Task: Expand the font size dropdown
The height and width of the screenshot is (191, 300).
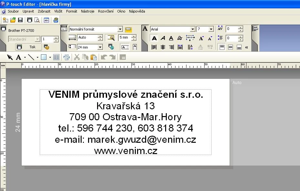Action: click(x=211, y=29)
